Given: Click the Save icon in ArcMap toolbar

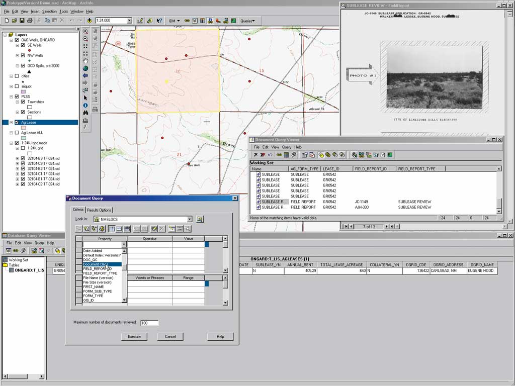Looking at the screenshot, I should pyautogui.click(x=22, y=21).
